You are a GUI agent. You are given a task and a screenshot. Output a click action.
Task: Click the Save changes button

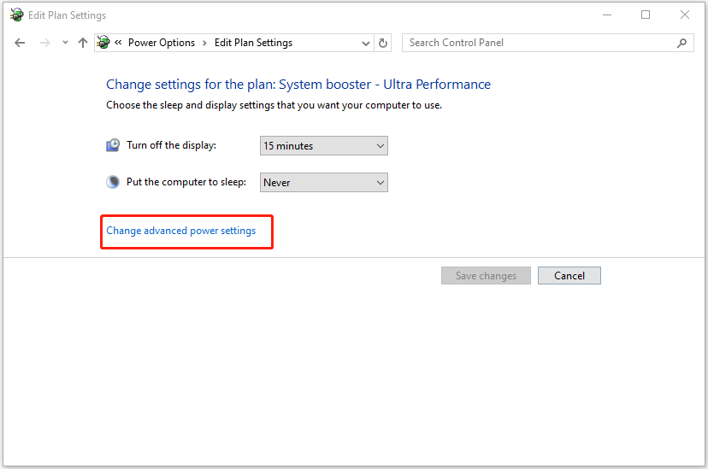pyautogui.click(x=486, y=276)
